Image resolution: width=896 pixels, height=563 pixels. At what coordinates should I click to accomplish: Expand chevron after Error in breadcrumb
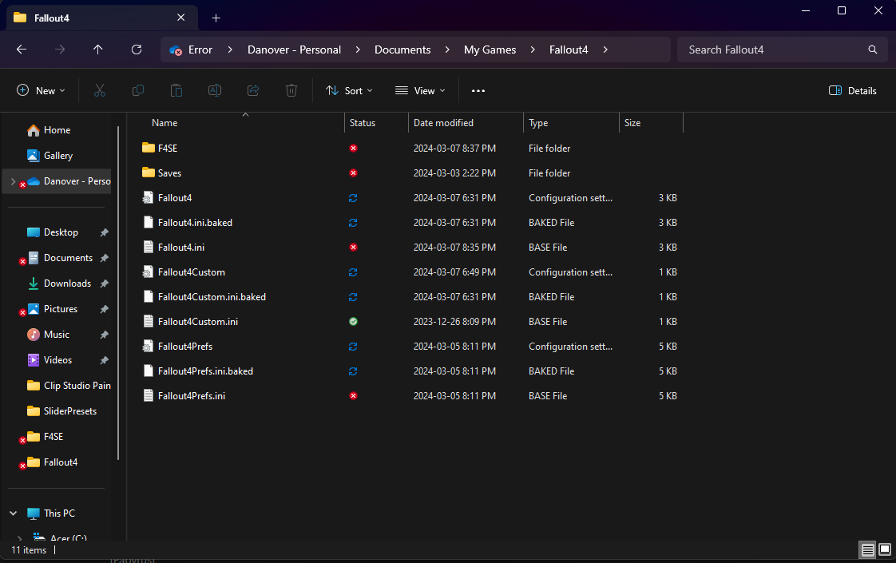(x=230, y=50)
